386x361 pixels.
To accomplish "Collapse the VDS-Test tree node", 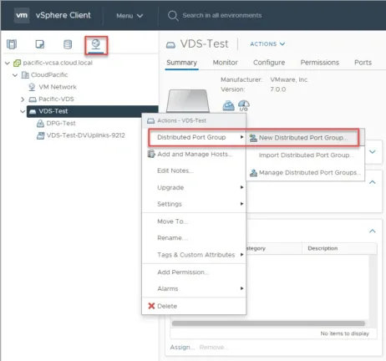I will click(x=23, y=111).
